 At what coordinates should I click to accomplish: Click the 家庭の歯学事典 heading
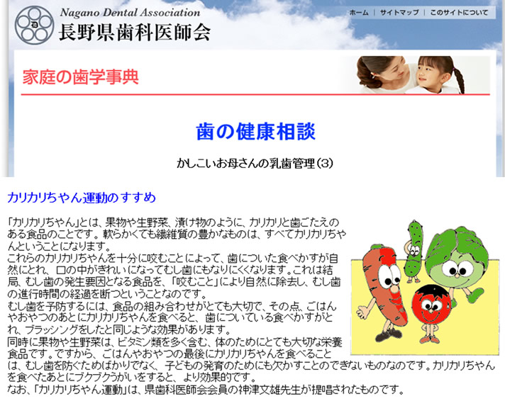[x=81, y=77]
